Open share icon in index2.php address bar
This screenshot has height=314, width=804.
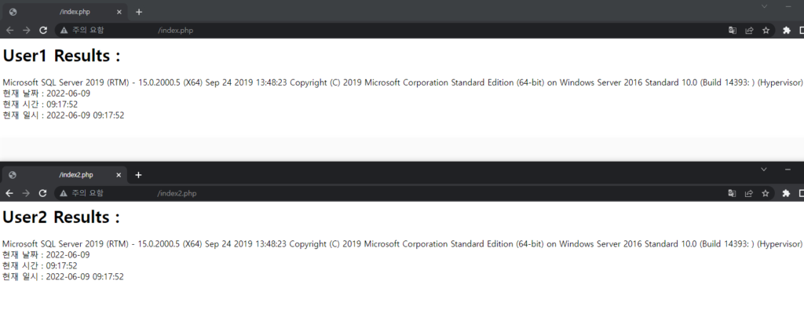point(749,193)
